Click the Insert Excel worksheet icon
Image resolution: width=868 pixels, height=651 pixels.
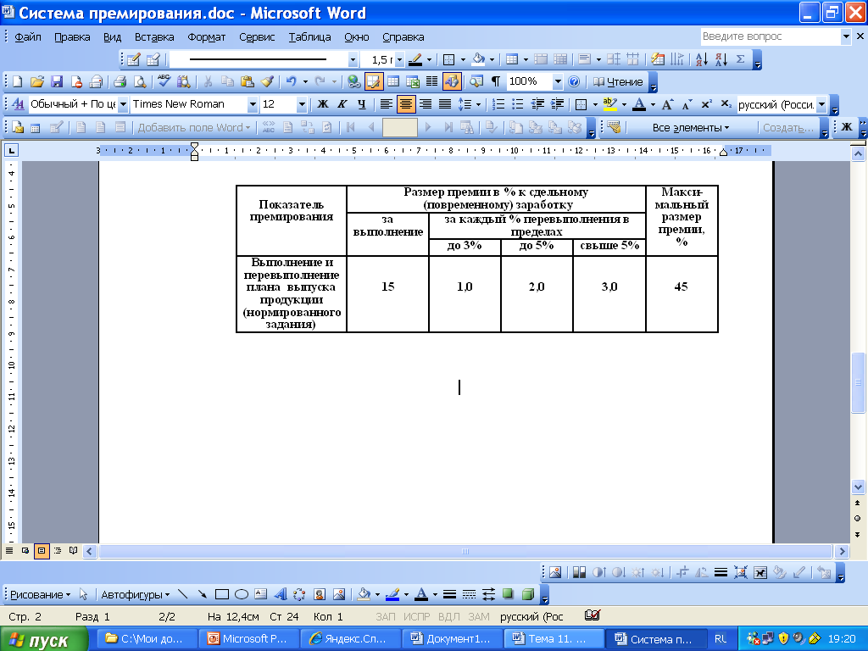413,82
